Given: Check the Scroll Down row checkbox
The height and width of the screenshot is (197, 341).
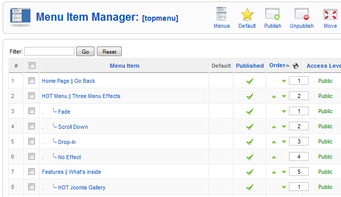Looking at the screenshot, I should coord(31,126).
